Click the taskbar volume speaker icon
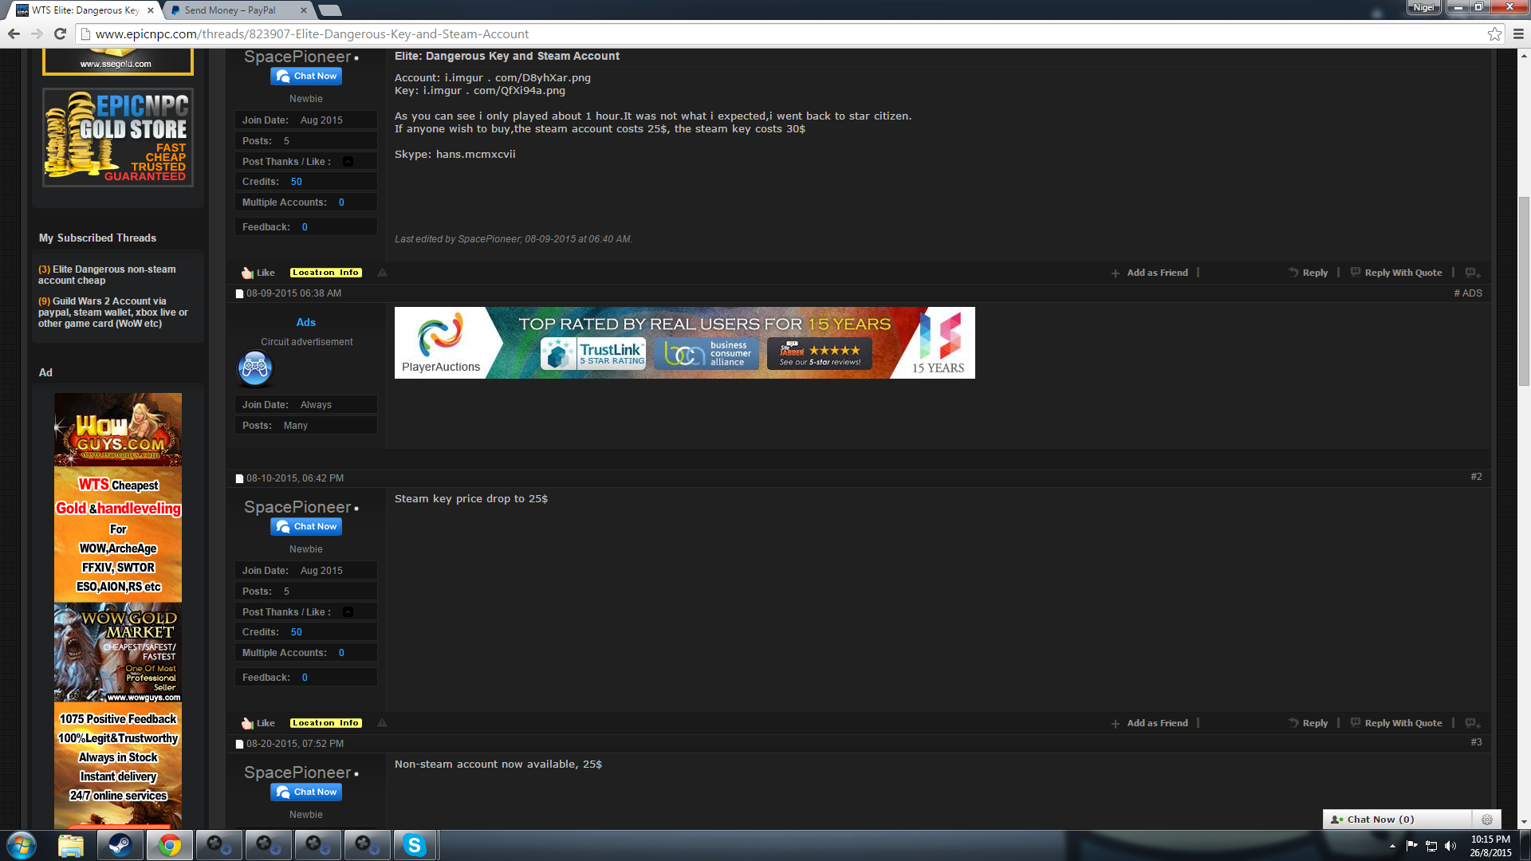The image size is (1531, 861). (1450, 846)
